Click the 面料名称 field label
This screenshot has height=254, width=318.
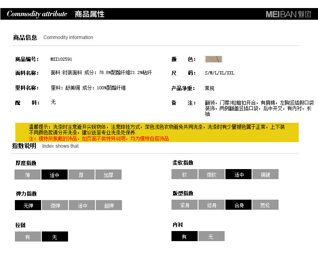pyautogui.click(x=27, y=73)
